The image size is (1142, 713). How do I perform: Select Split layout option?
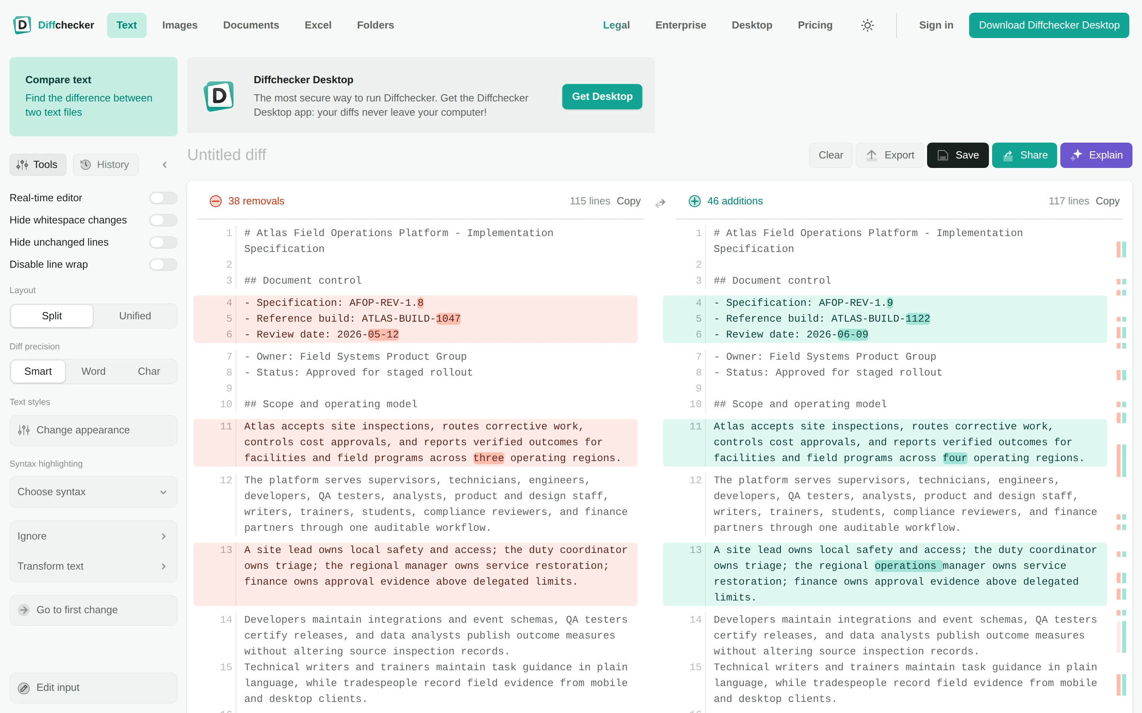[52, 316]
